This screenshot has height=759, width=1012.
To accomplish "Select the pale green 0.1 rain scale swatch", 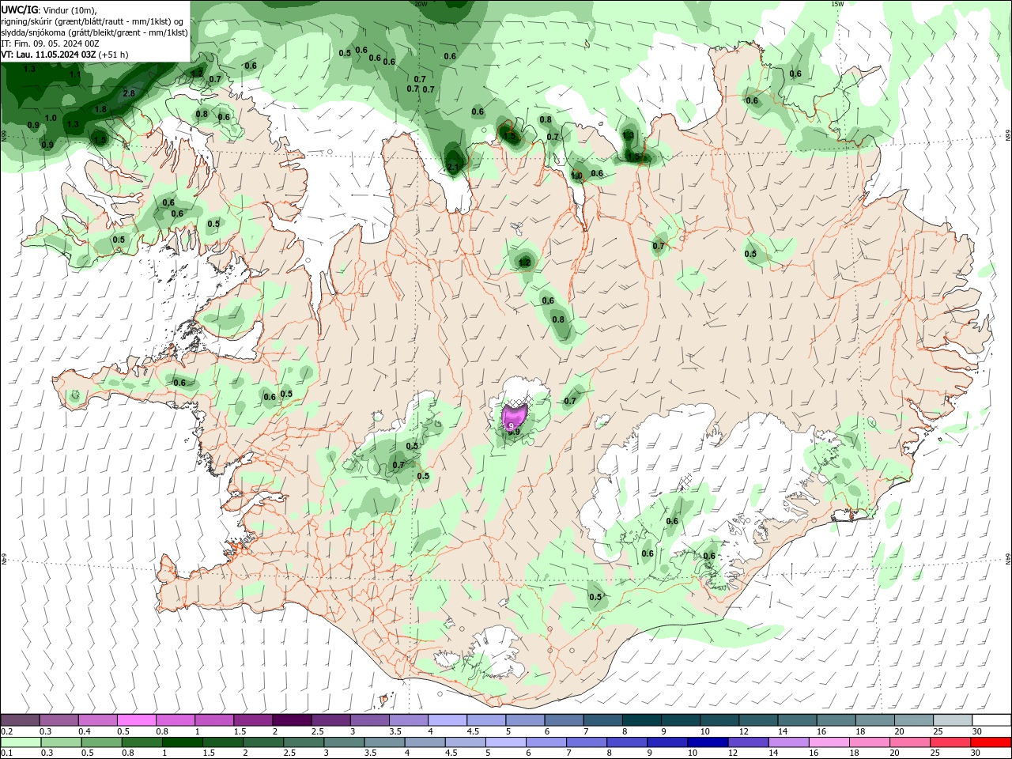I will (21, 742).
